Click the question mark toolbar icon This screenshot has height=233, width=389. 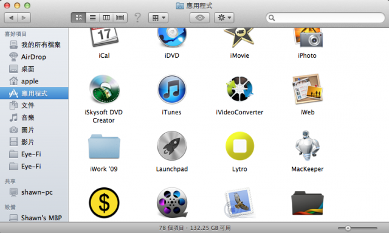(137, 18)
